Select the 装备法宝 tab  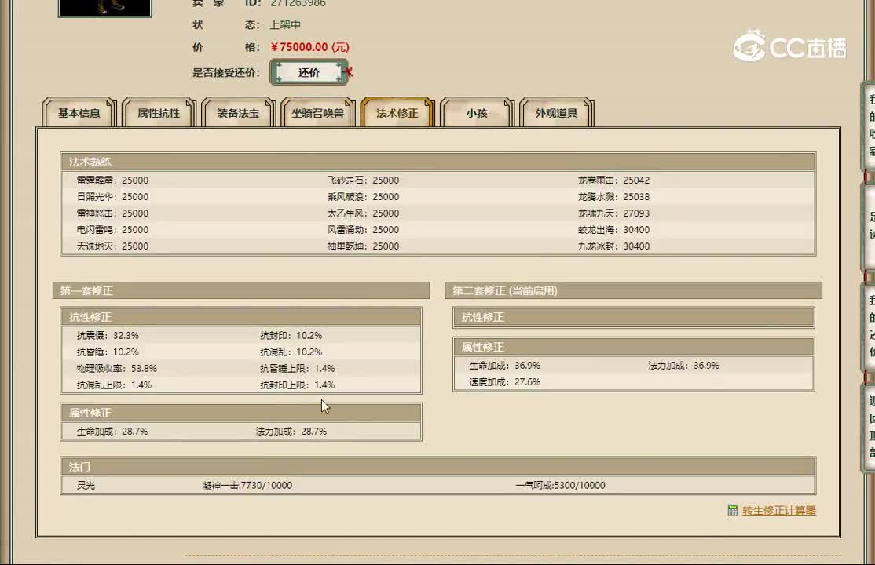(x=237, y=114)
